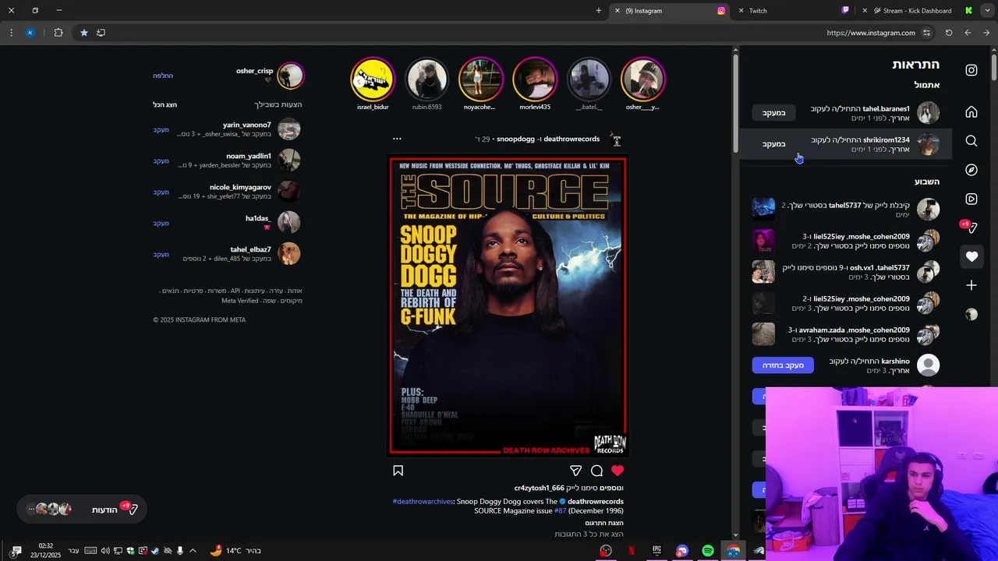Click the volume speaker icon in the system tray
Viewport: 998px width, 561px height.
coord(105,551)
